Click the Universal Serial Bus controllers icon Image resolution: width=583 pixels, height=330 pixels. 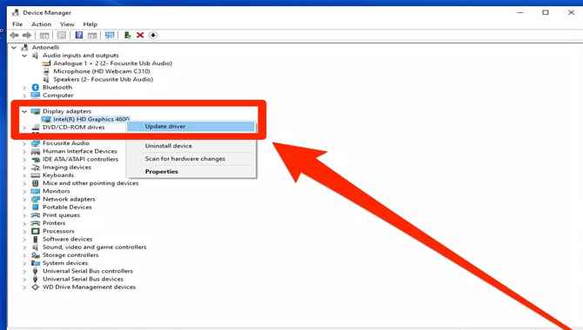(x=36, y=271)
